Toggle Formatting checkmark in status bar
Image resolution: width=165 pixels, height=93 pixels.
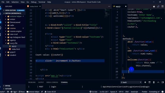point(154,92)
